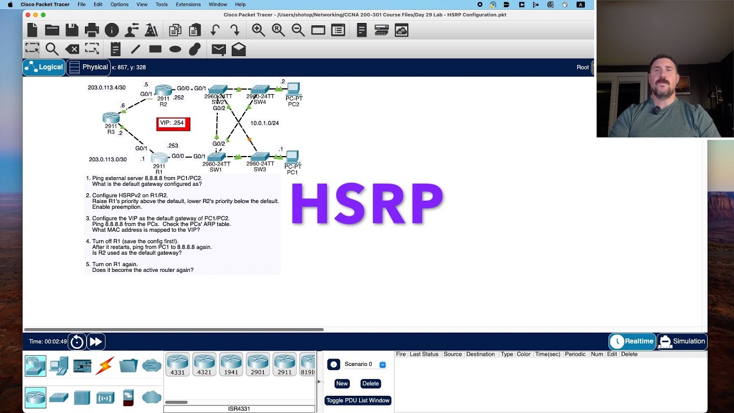Screen dimensions: 734x413
Task: Choose the Inspect magnifier tool
Action: [52, 49]
